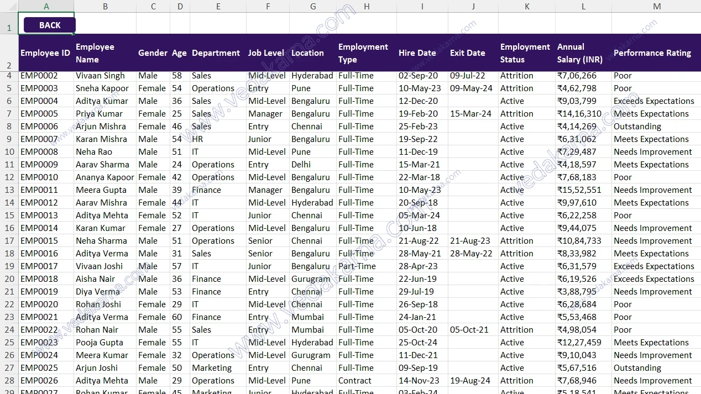
Task: Select the "Outstanding" rating in EMP0006 row
Action: tap(656, 127)
